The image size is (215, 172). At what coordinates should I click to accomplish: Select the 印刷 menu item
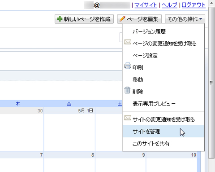(163, 67)
